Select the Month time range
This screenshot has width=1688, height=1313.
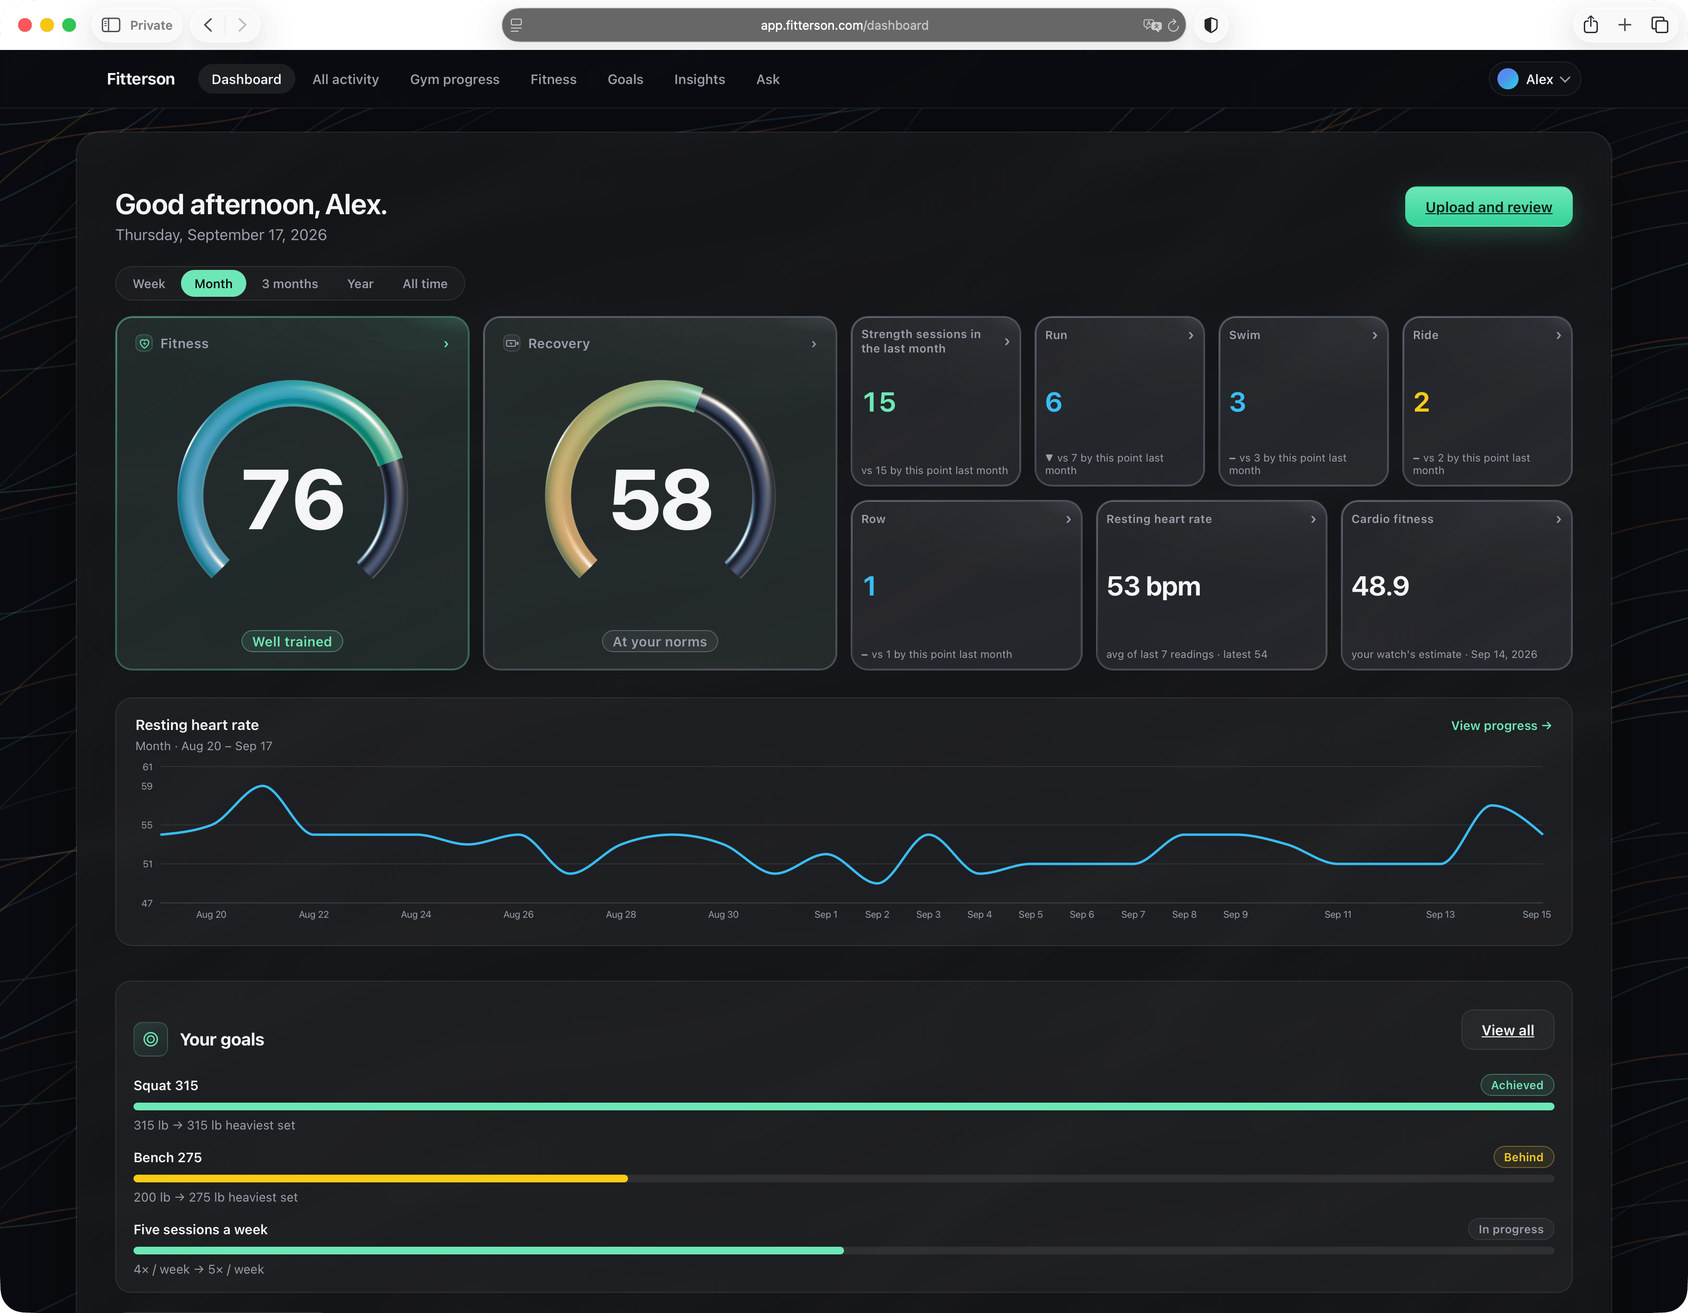click(213, 284)
